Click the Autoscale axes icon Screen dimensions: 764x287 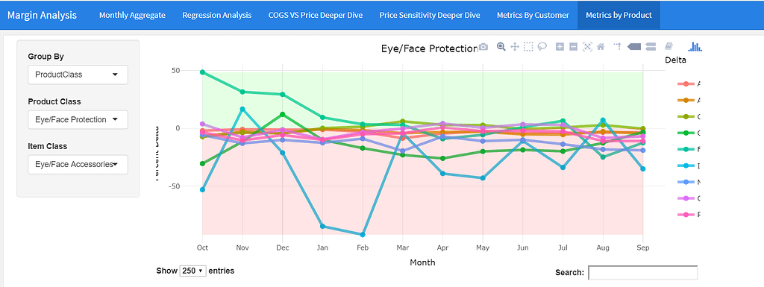587,47
